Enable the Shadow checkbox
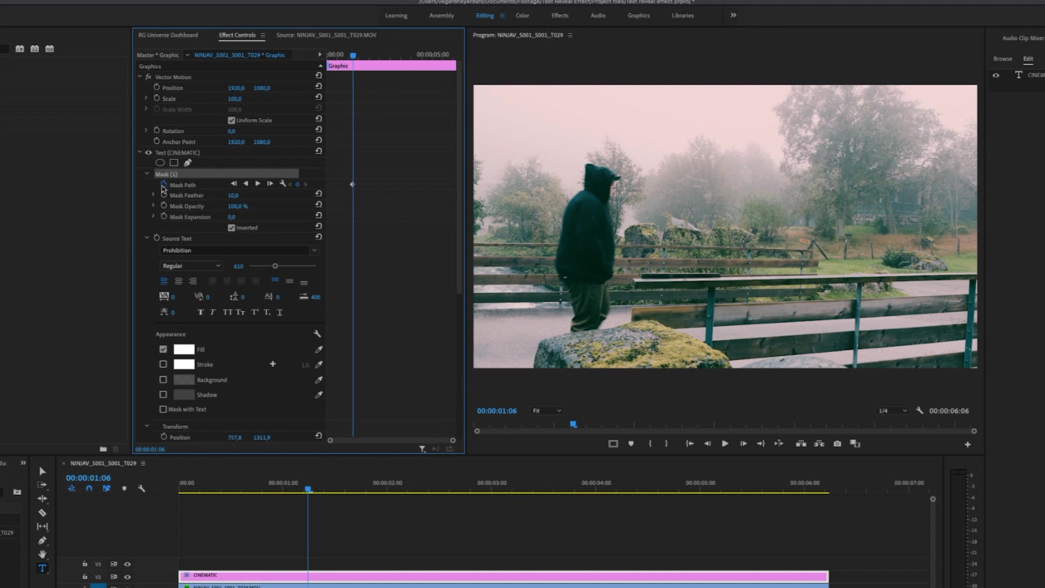Screen dimensions: 1045x588 (x=163, y=394)
